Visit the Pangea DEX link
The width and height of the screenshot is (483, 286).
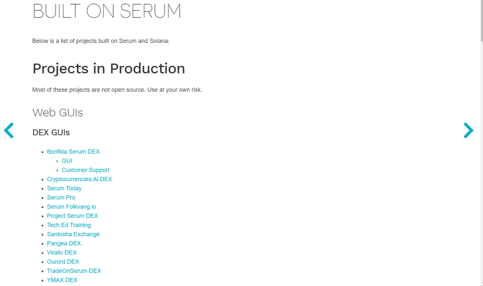pos(64,243)
